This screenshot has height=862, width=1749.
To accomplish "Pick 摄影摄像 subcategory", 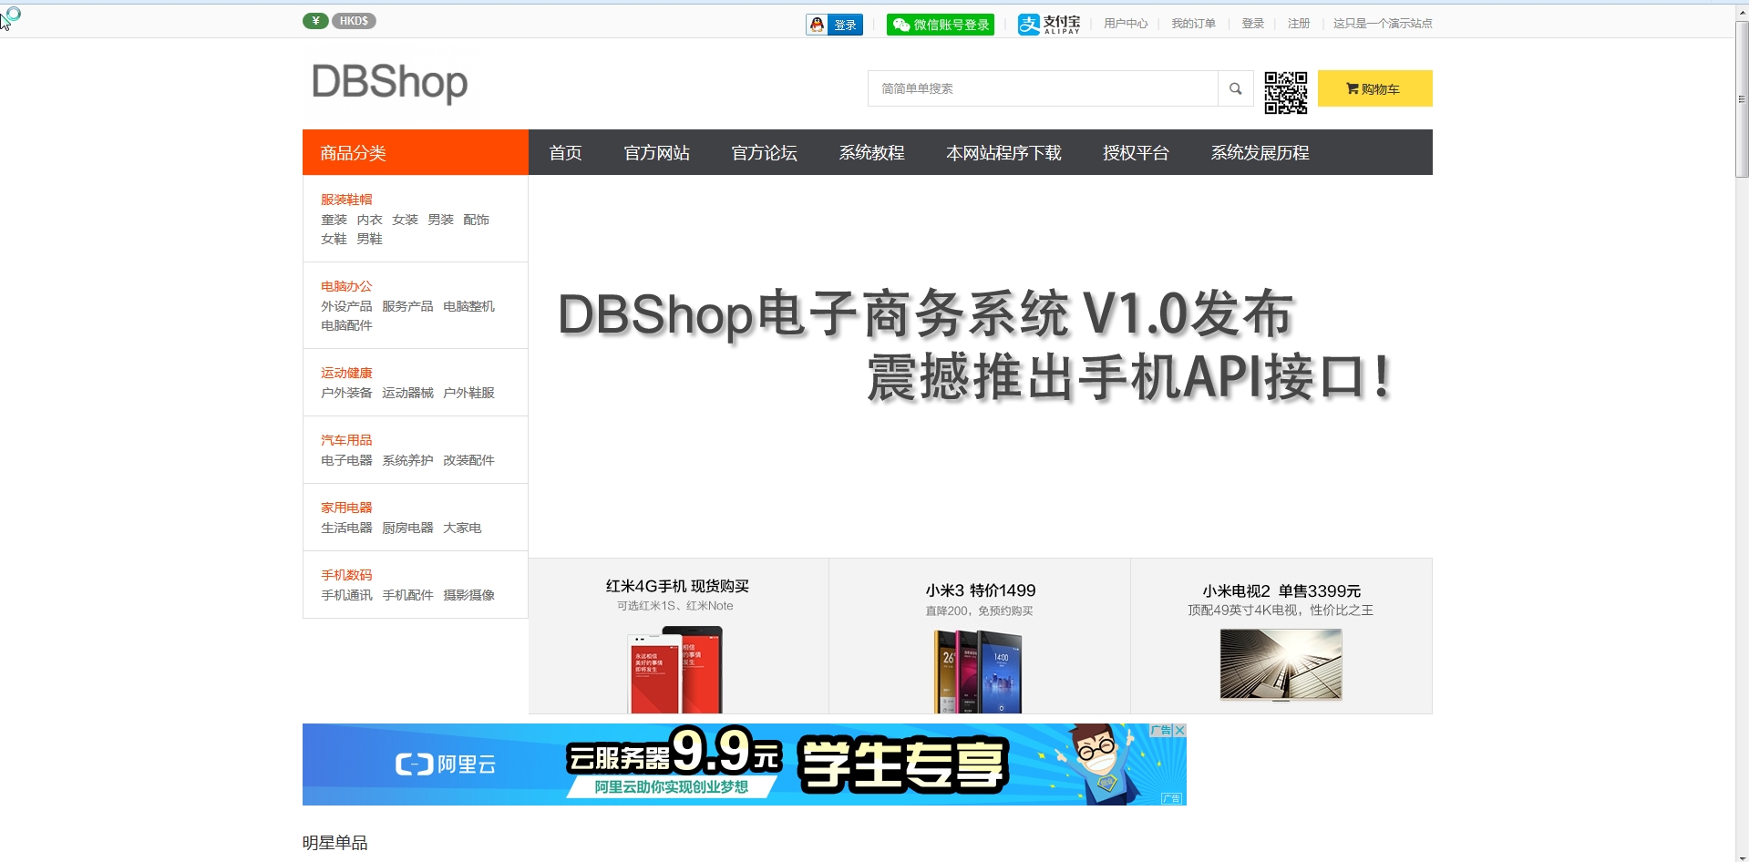I will pyautogui.click(x=468, y=595).
